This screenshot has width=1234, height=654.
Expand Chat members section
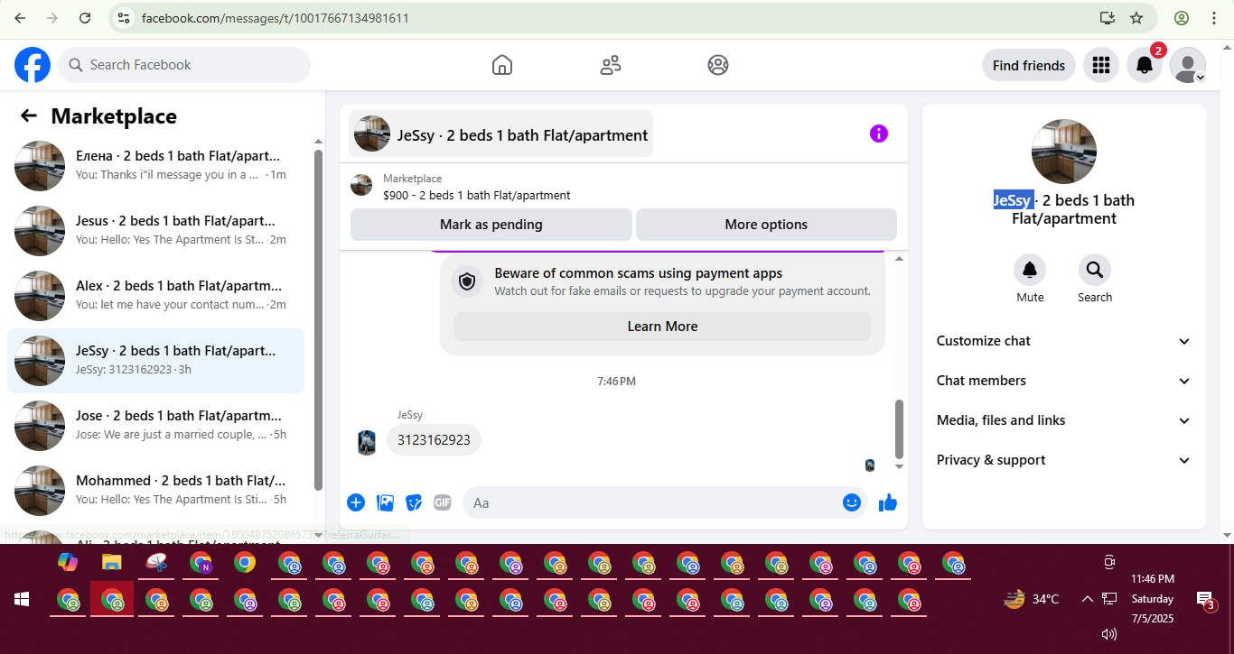tap(1064, 381)
